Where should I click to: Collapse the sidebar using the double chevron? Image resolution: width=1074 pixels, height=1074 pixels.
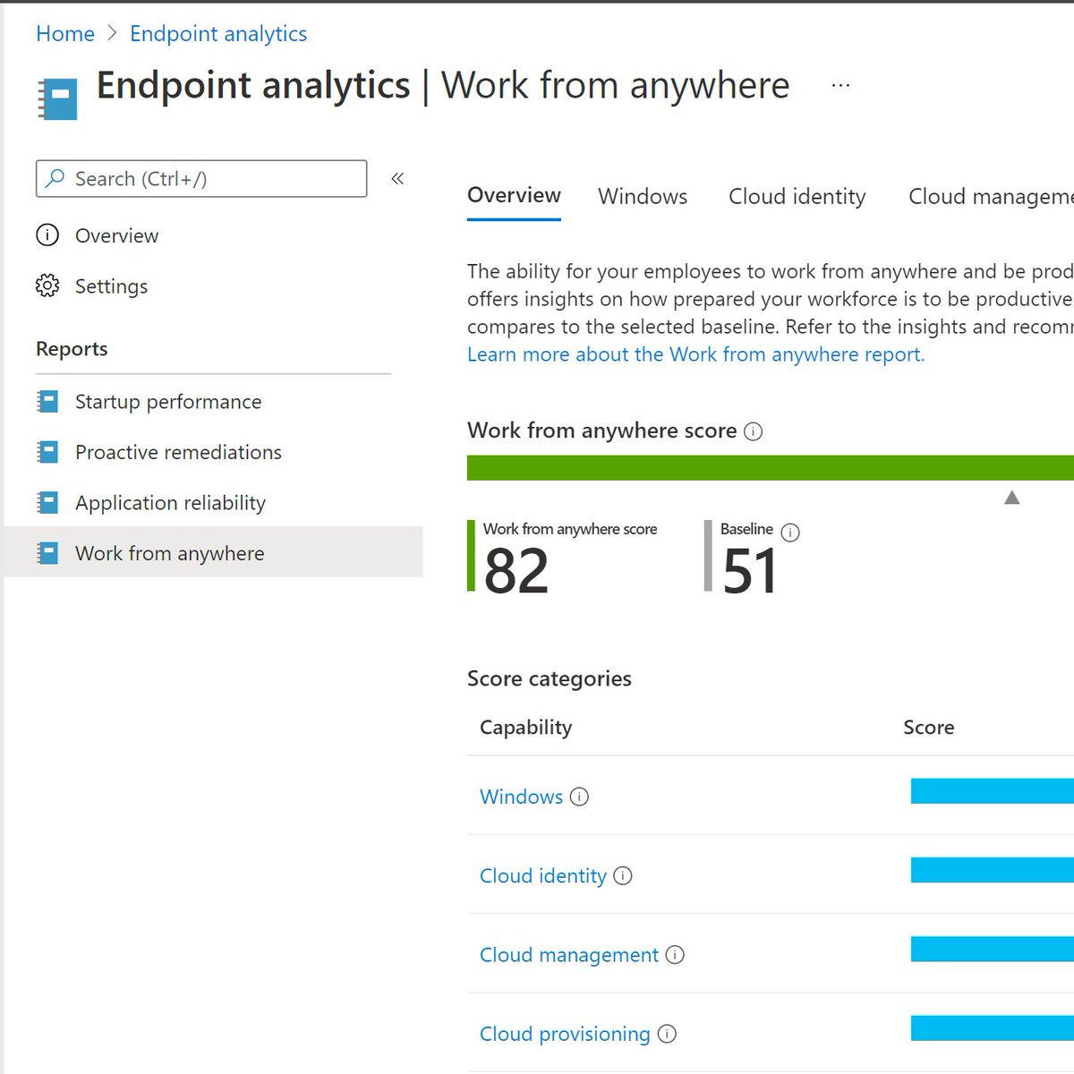[x=397, y=179]
